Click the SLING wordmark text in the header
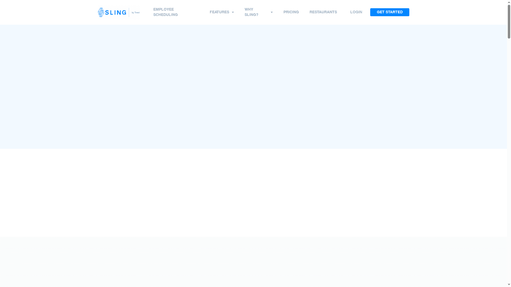The width and height of the screenshot is (511, 287). pos(116,12)
